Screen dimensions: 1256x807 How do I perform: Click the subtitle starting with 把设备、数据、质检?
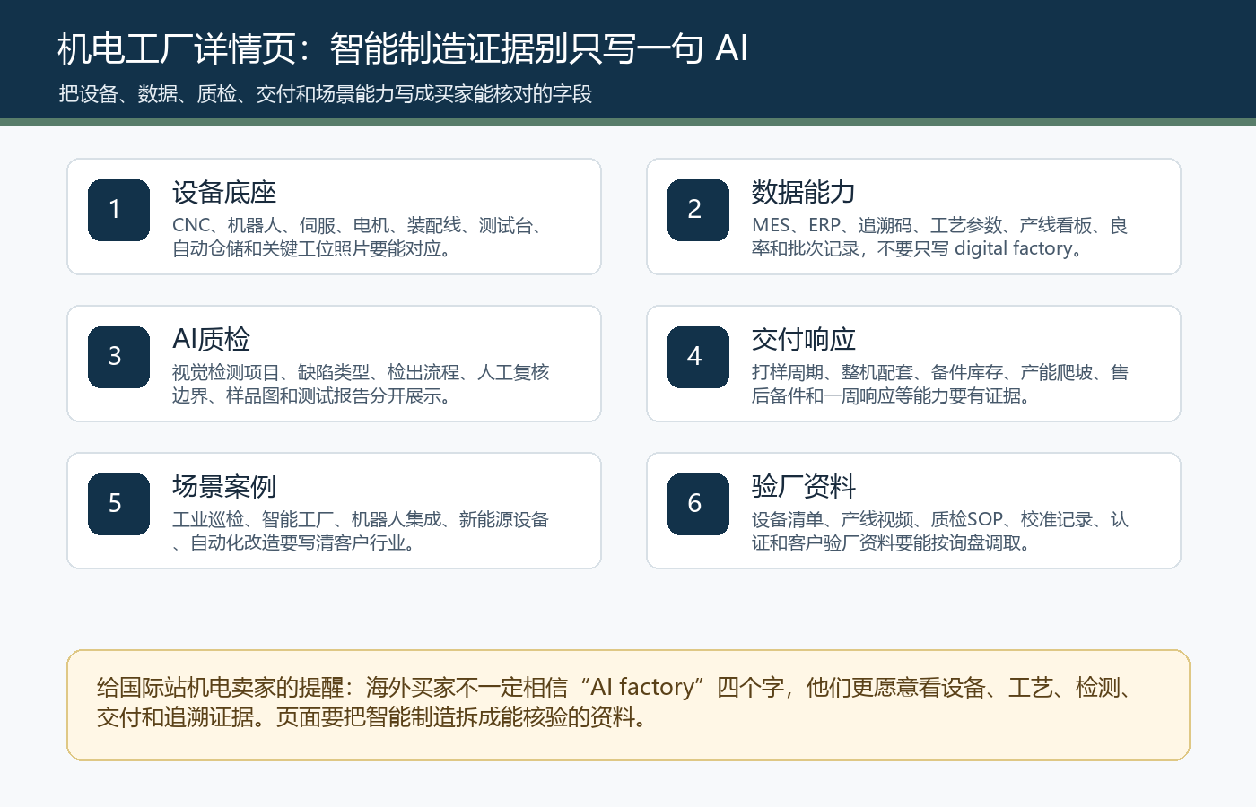coord(326,94)
